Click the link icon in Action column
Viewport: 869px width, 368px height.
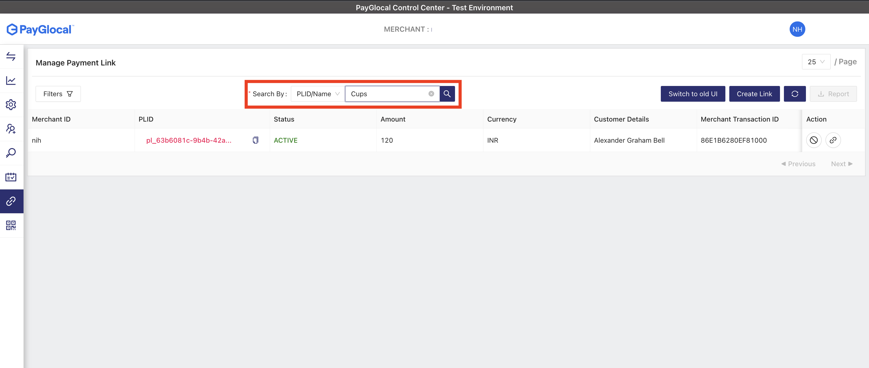832,140
